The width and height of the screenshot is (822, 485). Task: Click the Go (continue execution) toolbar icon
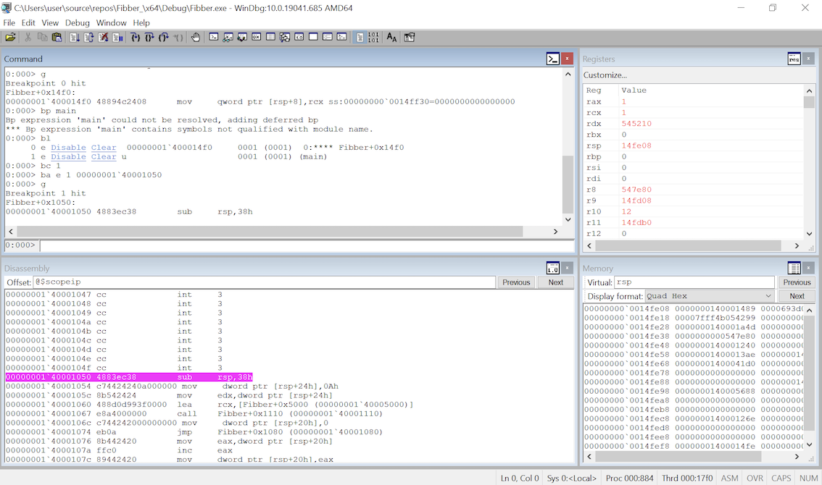[x=75, y=37]
